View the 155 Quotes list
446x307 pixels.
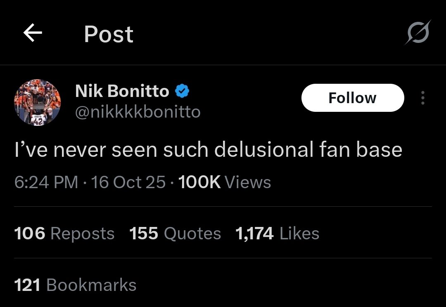(x=175, y=234)
